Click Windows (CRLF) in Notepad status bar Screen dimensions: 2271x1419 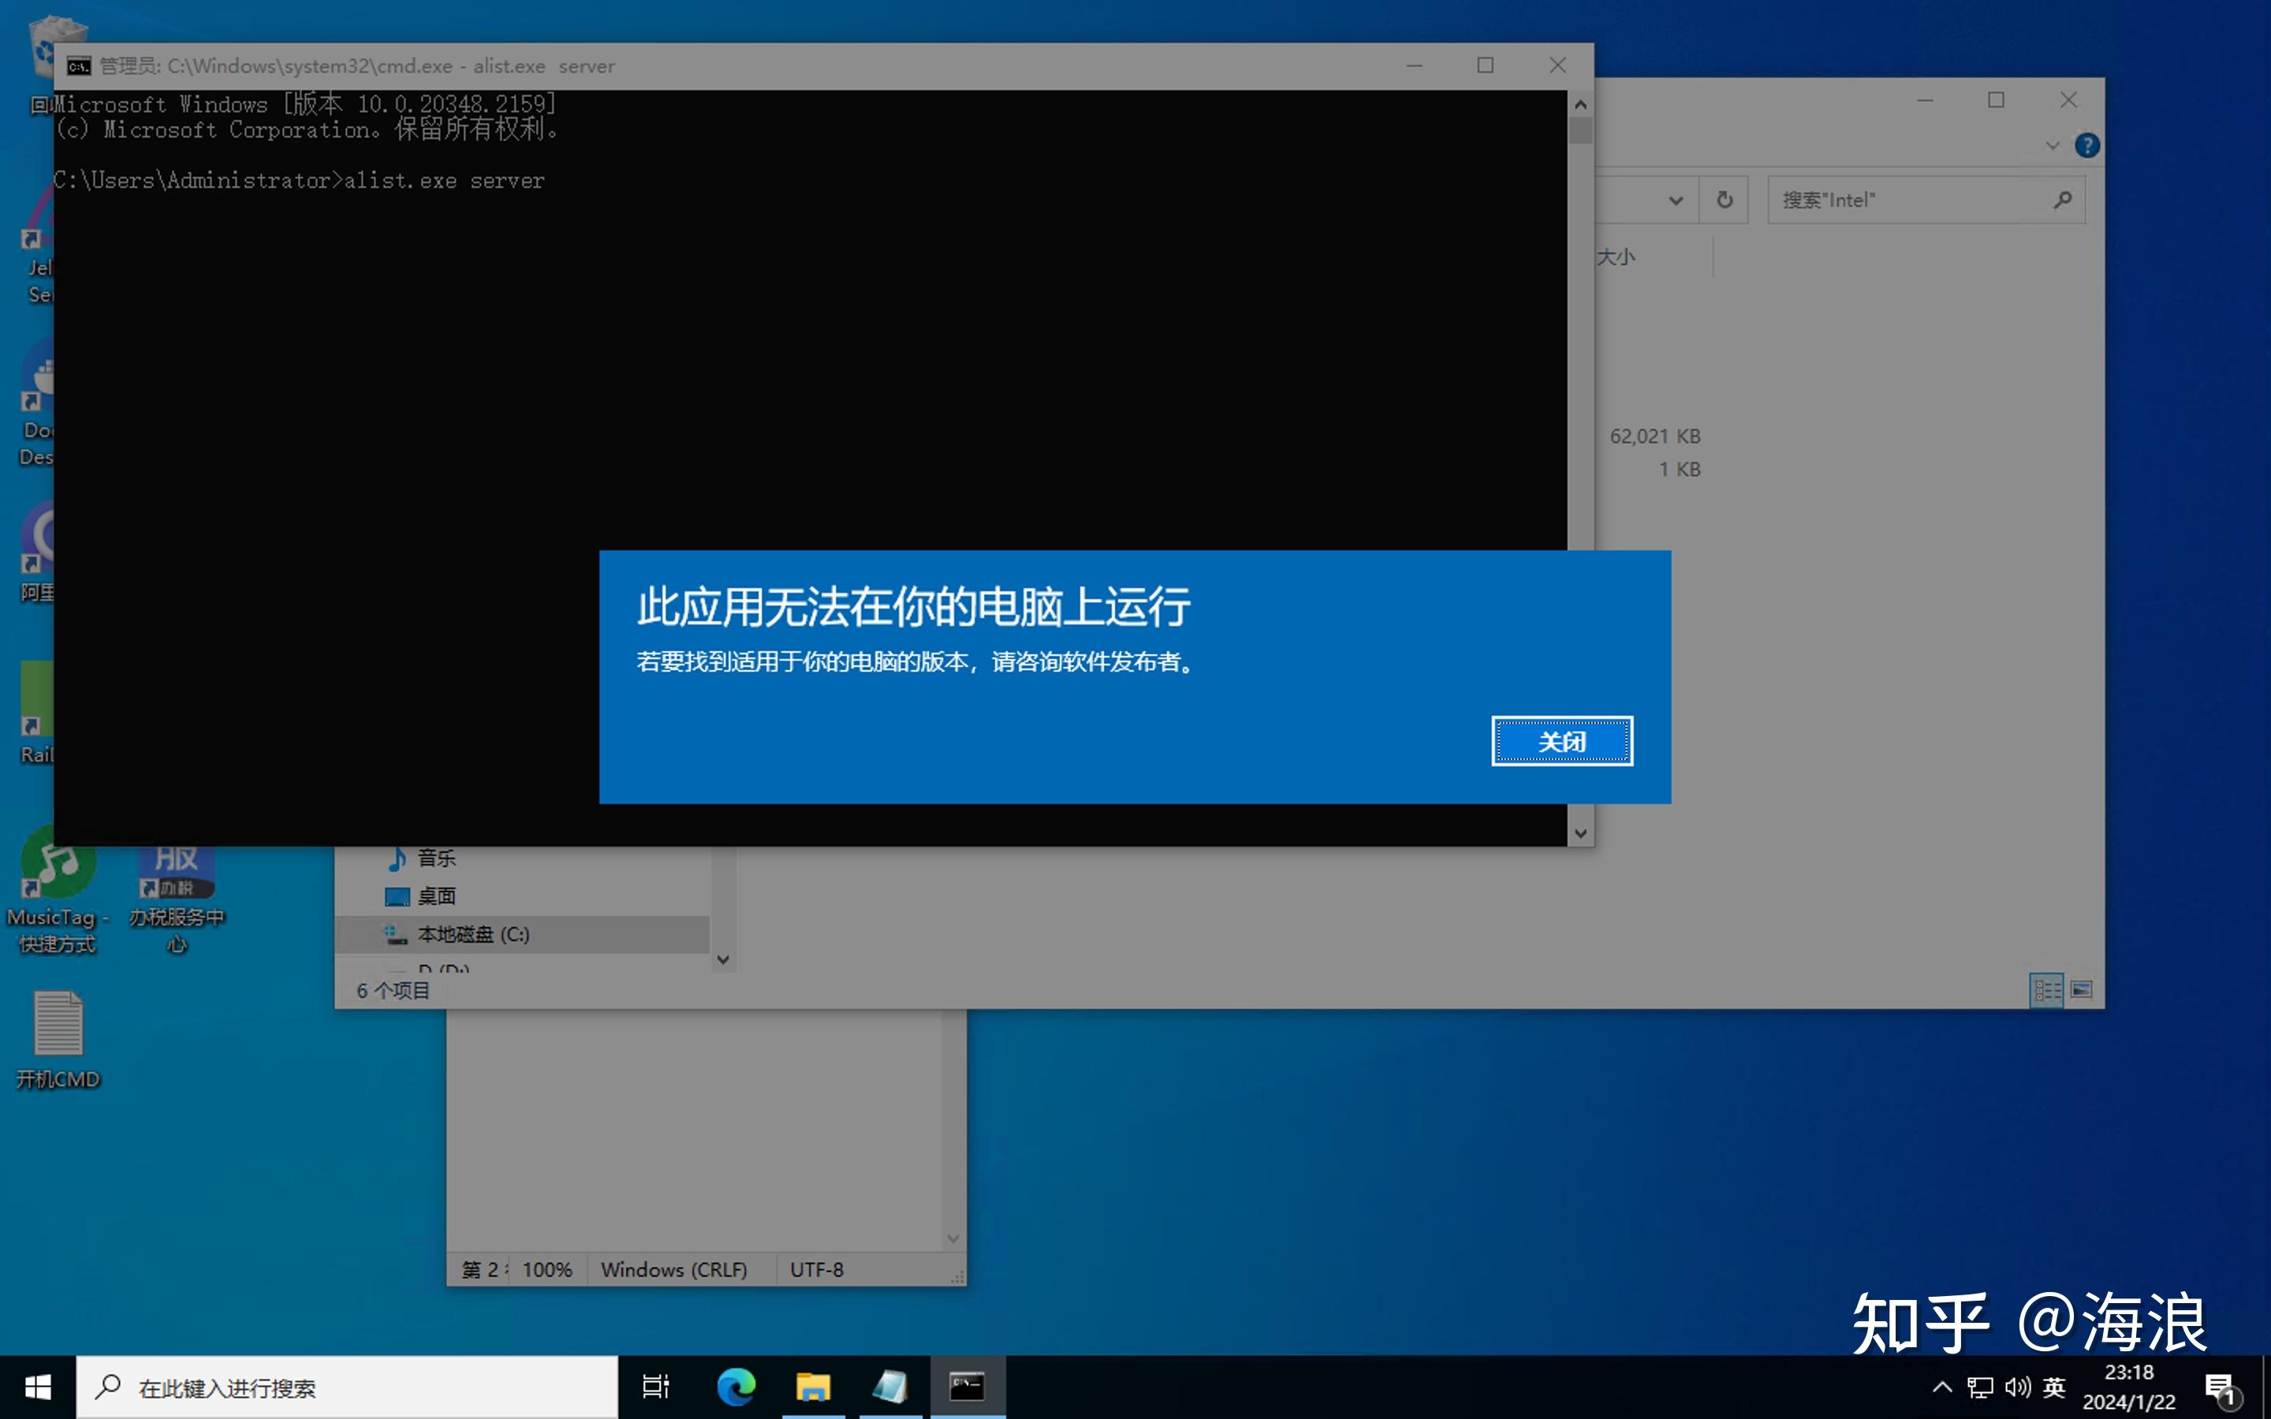coord(673,1270)
